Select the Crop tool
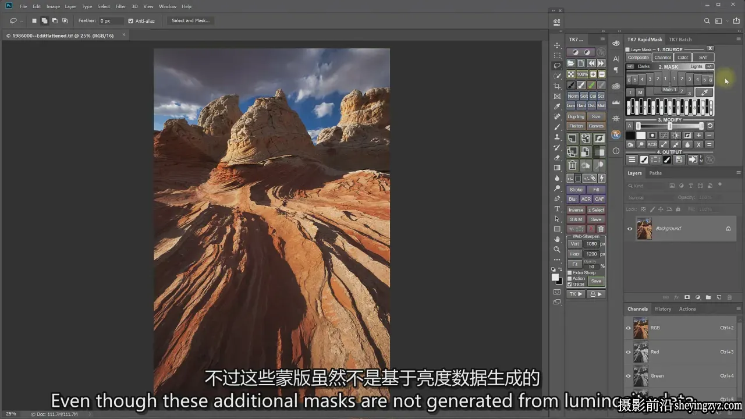 click(557, 86)
